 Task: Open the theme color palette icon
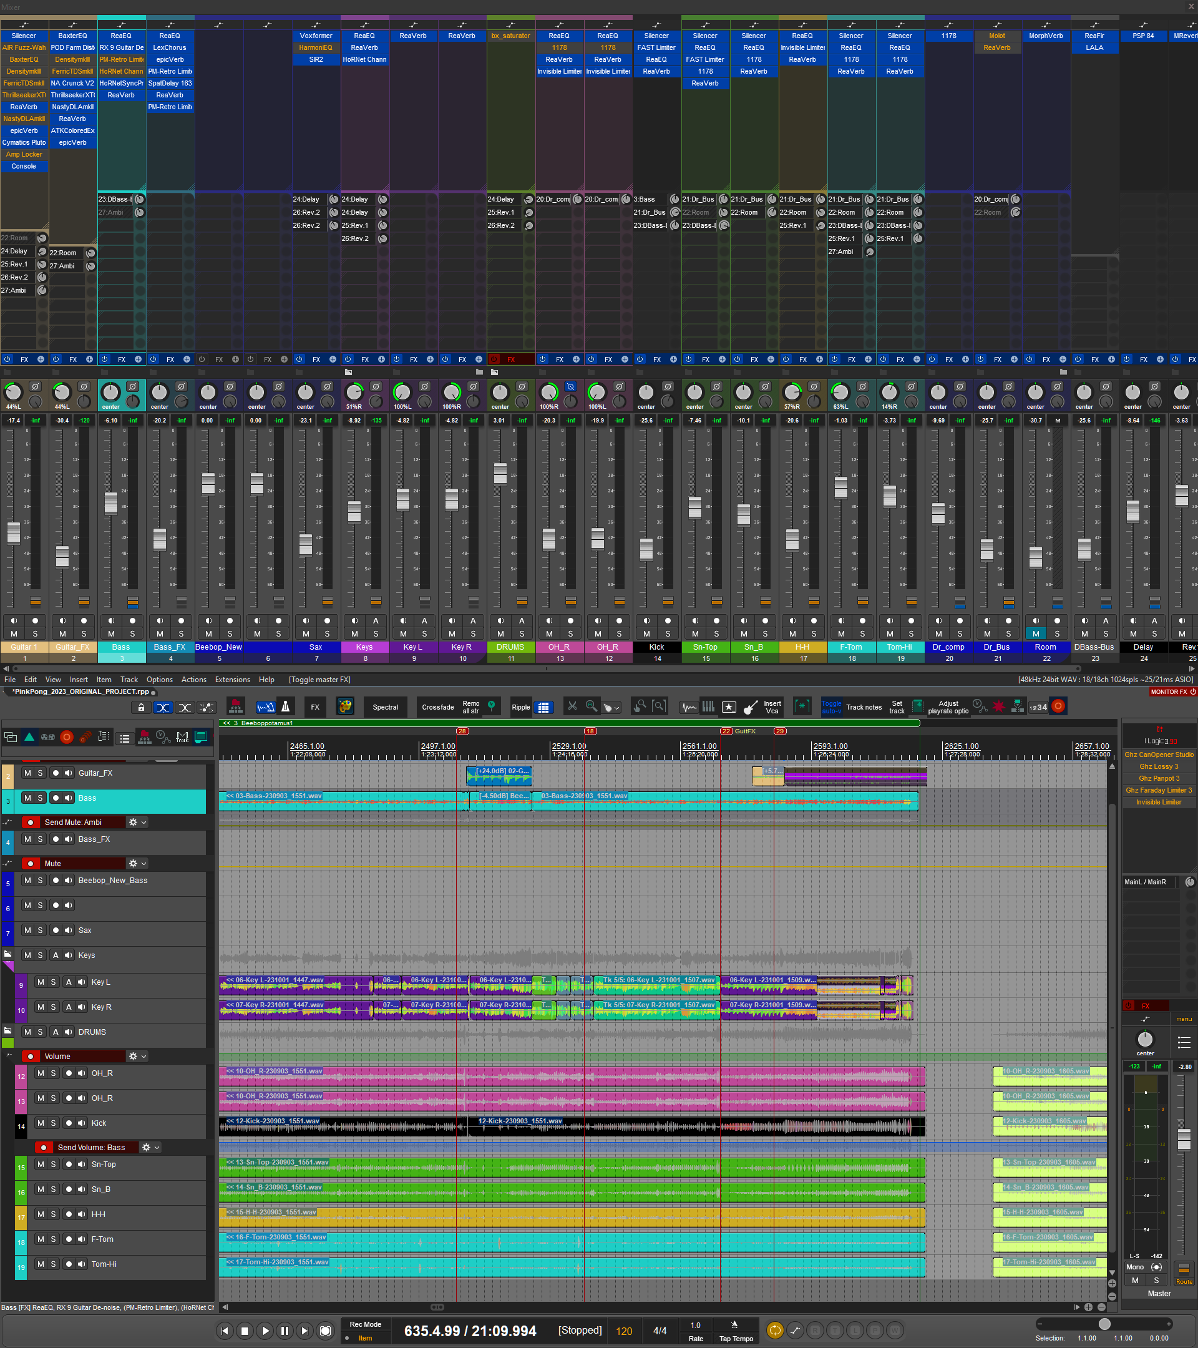pyautogui.click(x=344, y=706)
